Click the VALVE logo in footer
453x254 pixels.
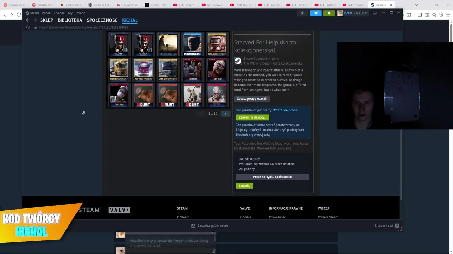pos(119,210)
